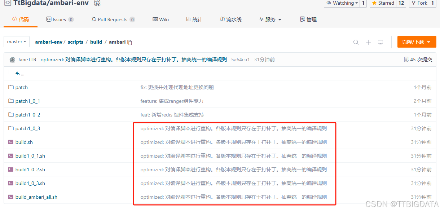440x211 pixels.
Task: Click the search magnifier icon
Action: pyautogui.click(x=356, y=42)
